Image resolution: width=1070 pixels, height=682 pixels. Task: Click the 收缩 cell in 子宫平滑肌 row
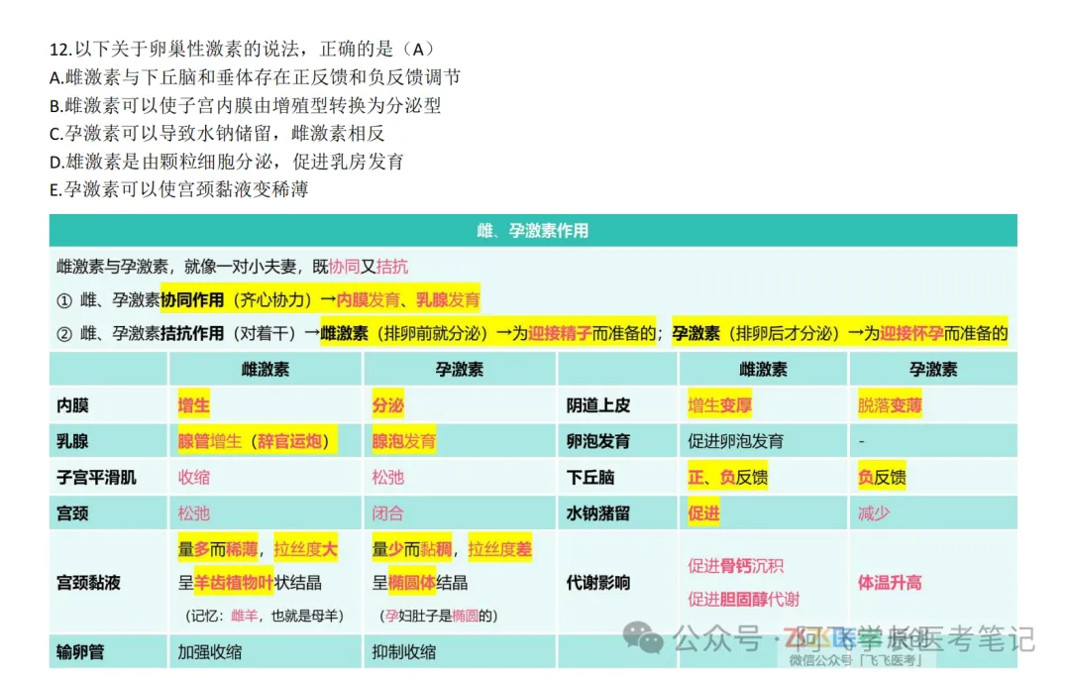click(x=194, y=477)
